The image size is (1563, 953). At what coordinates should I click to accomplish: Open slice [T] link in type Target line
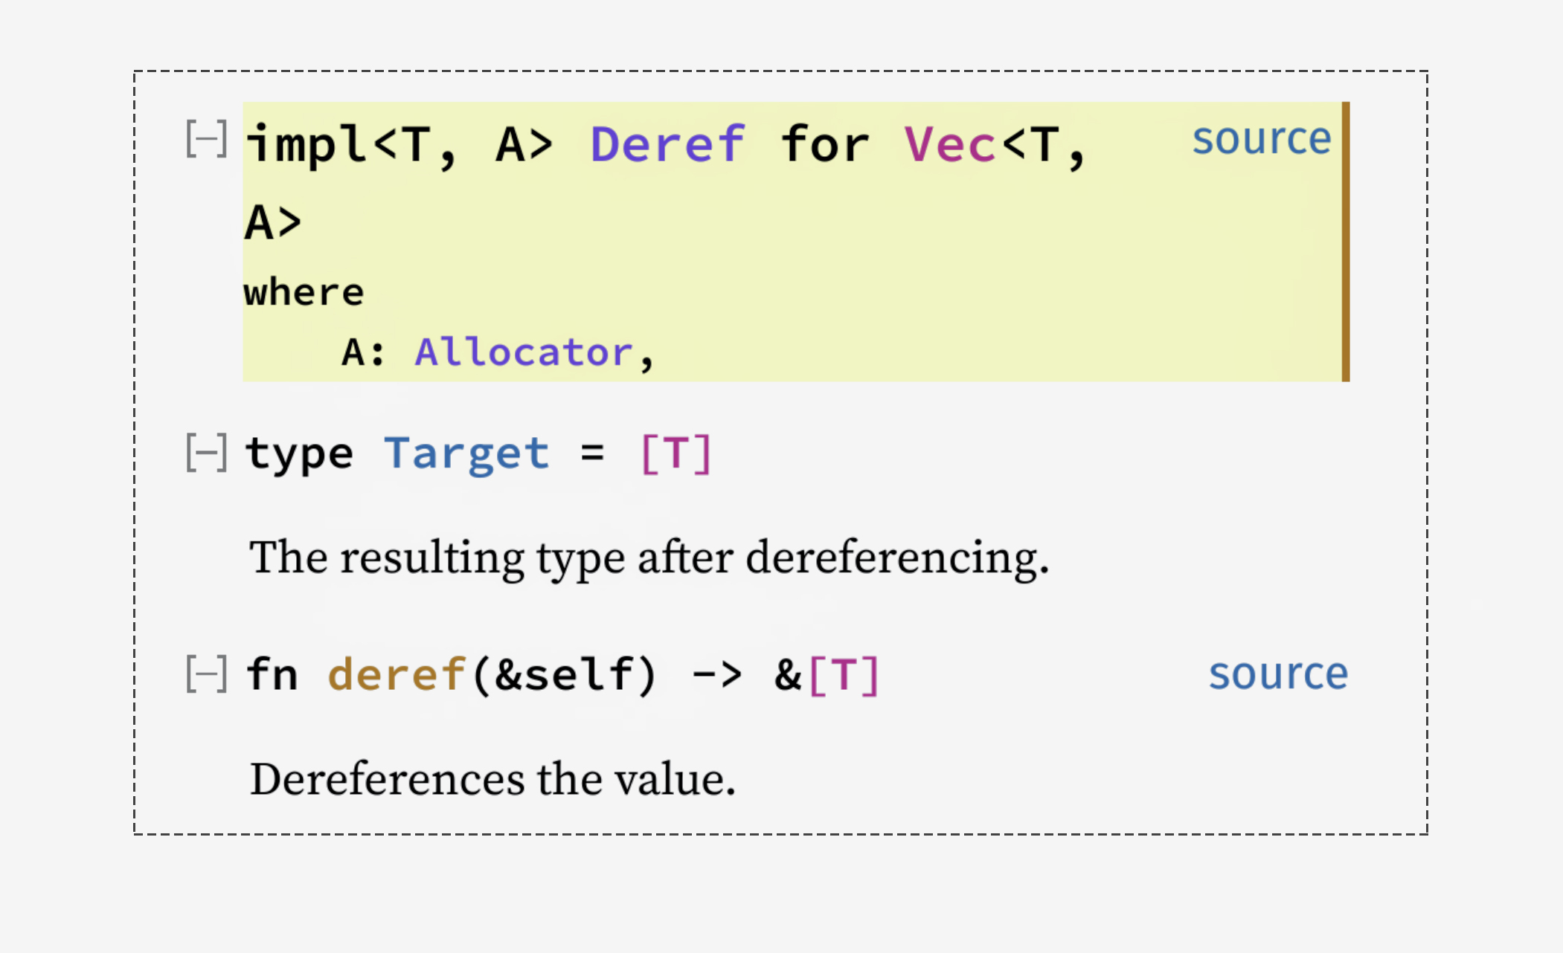[675, 453]
